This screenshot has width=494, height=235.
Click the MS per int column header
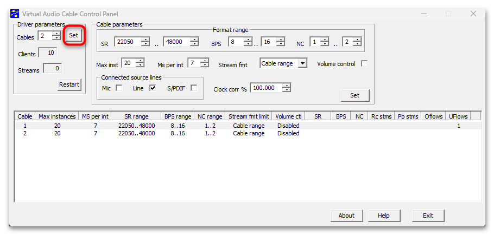coord(95,116)
